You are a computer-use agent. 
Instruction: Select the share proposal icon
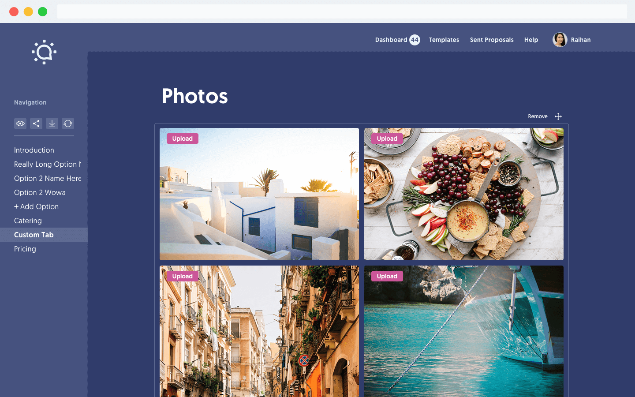point(36,124)
